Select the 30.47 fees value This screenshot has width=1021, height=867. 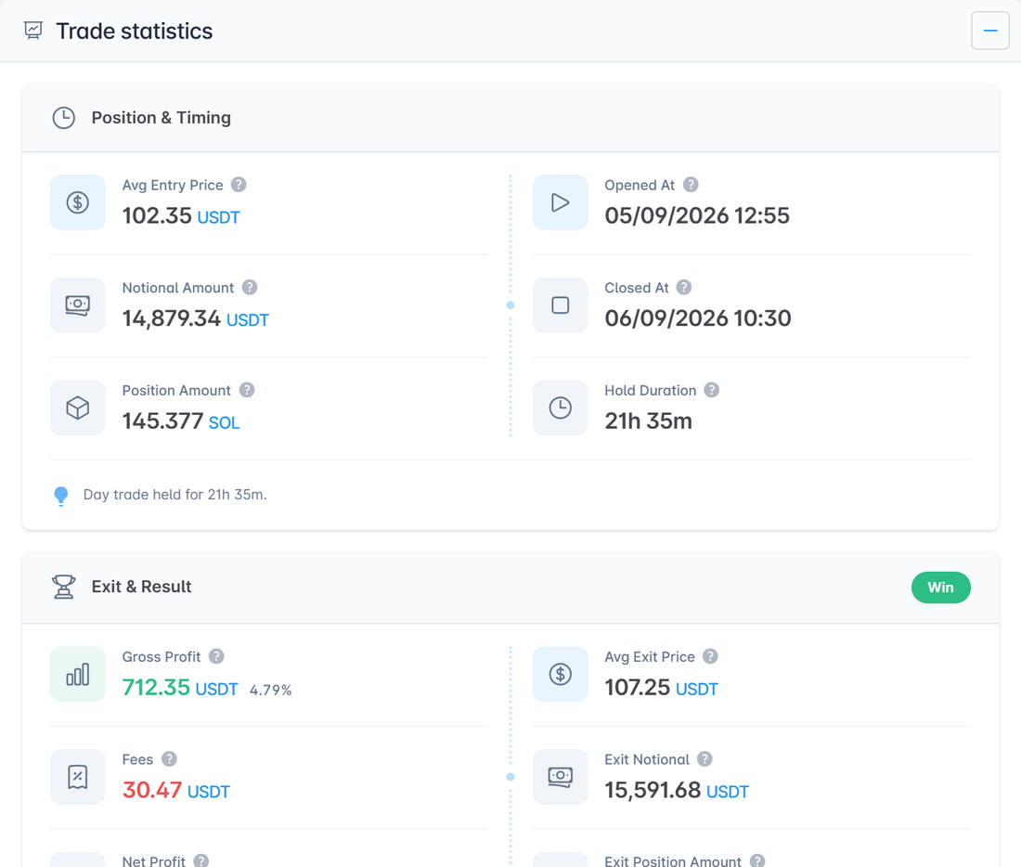coord(151,790)
